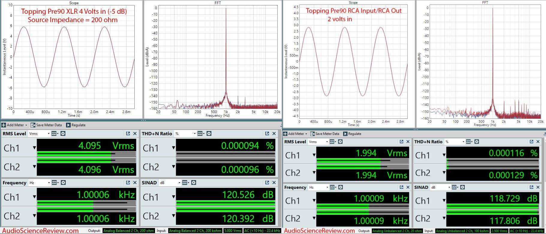546x234 pixels.
Task: Click the FFT graph of the RCA measurement
Action: [485, 61]
